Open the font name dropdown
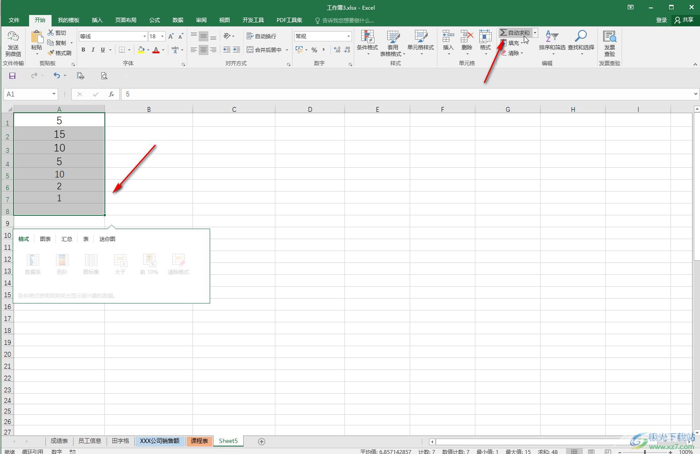700x454 pixels. coord(144,36)
